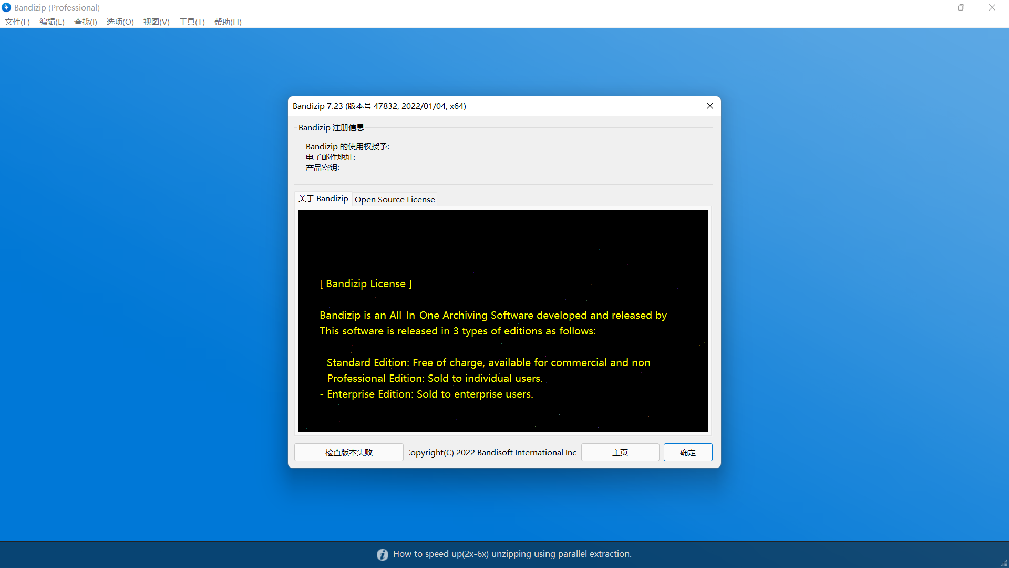The height and width of the screenshot is (568, 1009).
Task: Click the Bandizip 注册信息 section header
Action: click(x=331, y=127)
